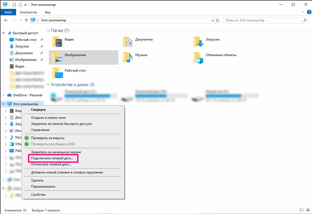Unpin Рабочий стол from quick access
The height and width of the screenshot is (214, 312).
pos(42,40)
